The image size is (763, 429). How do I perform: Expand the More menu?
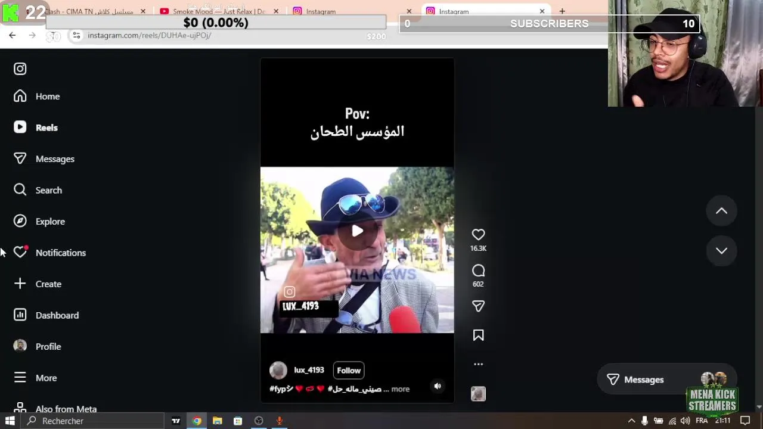pyautogui.click(x=36, y=378)
